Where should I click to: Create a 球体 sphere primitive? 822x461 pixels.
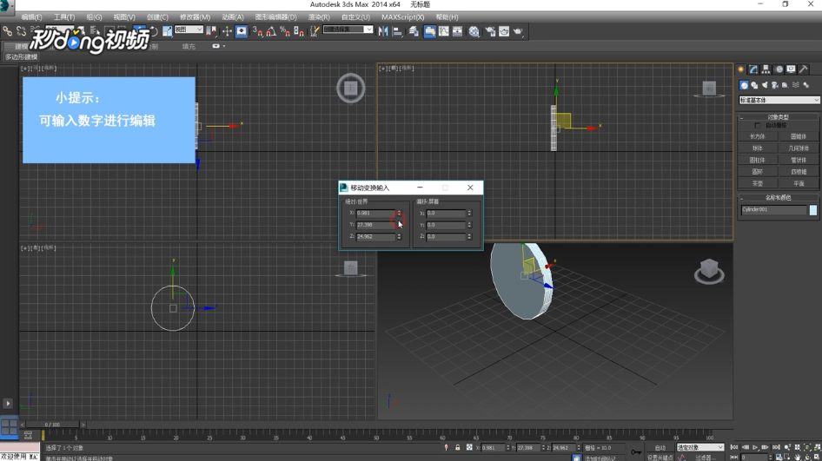(x=758, y=148)
